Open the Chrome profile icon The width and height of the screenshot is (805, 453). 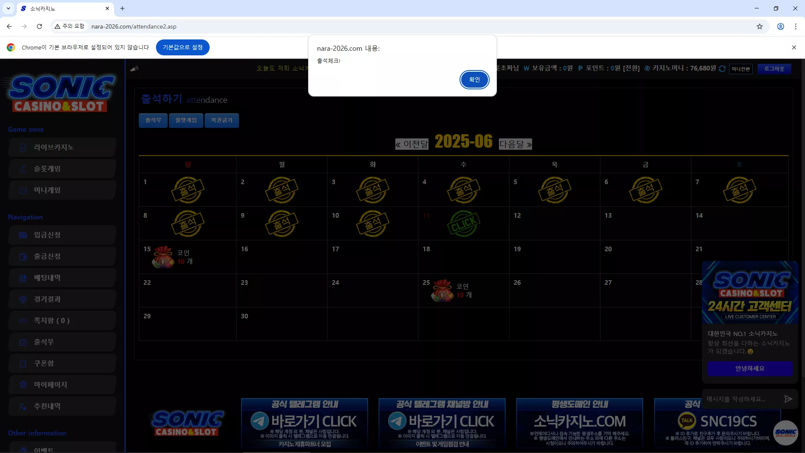point(781,26)
